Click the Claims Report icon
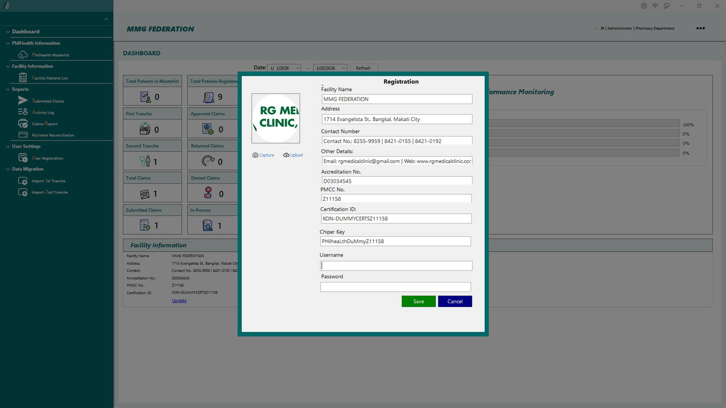The image size is (726, 408). 23,123
